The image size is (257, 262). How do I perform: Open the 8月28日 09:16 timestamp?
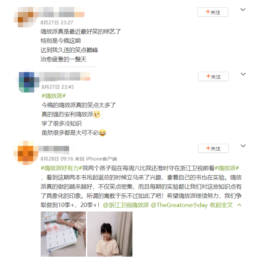[x=57, y=159]
